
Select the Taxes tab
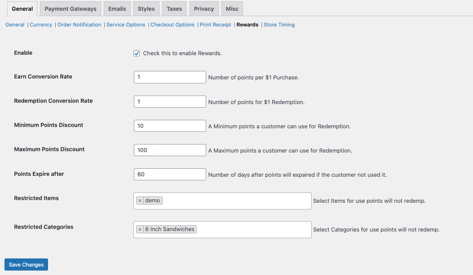click(174, 9)
